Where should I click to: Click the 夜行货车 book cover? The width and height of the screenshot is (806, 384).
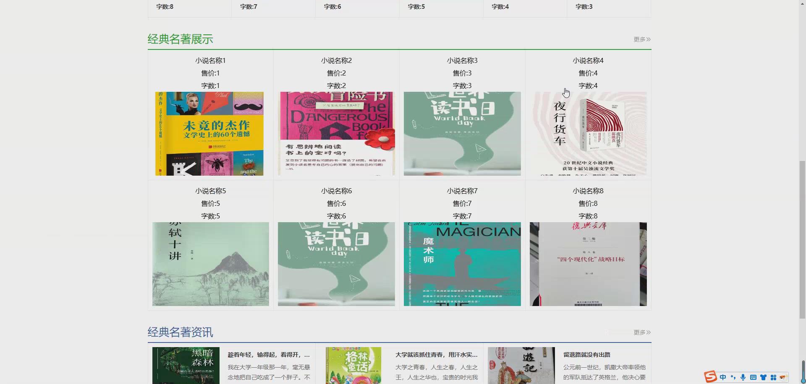point(588,134)
